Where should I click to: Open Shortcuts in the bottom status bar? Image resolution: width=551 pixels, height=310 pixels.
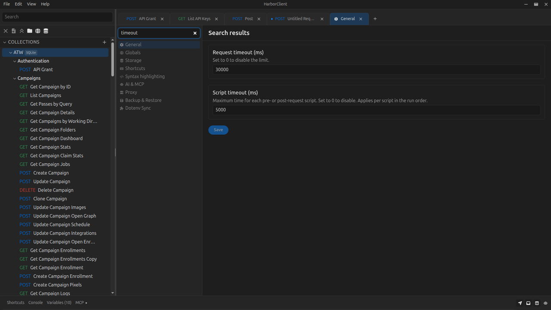15,303
